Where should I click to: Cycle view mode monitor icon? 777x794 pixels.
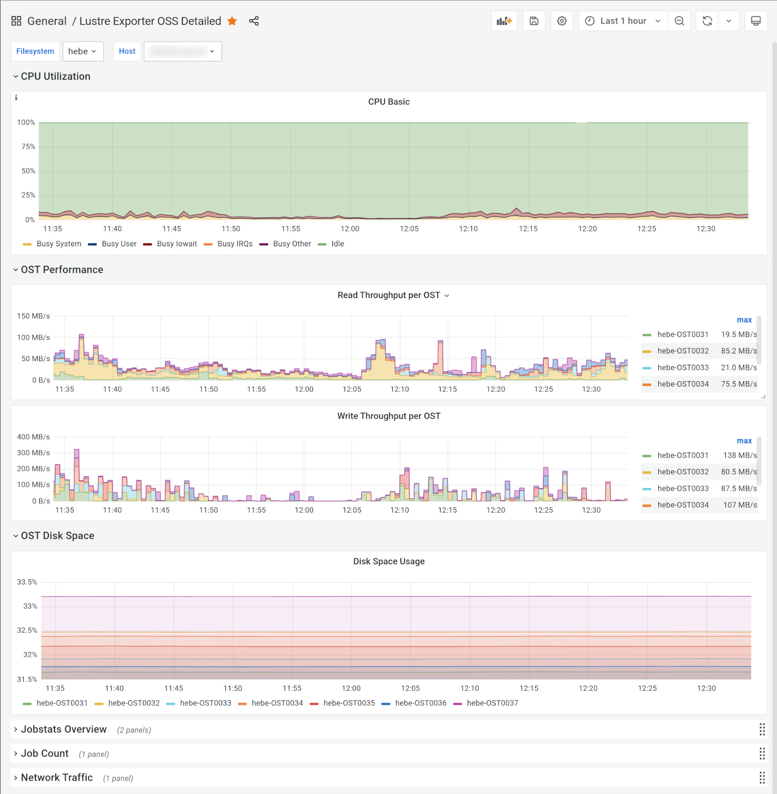(755, 21)
